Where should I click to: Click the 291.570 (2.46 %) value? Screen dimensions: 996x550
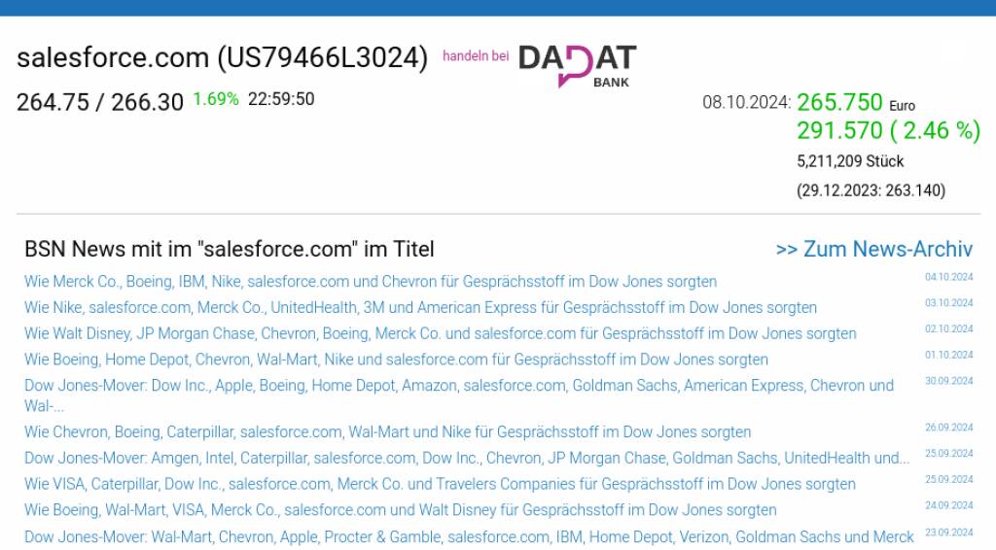point(889,130)
